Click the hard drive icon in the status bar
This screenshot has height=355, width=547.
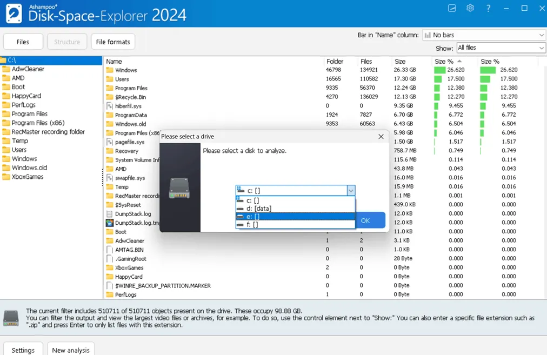click(x=11, y=318)
